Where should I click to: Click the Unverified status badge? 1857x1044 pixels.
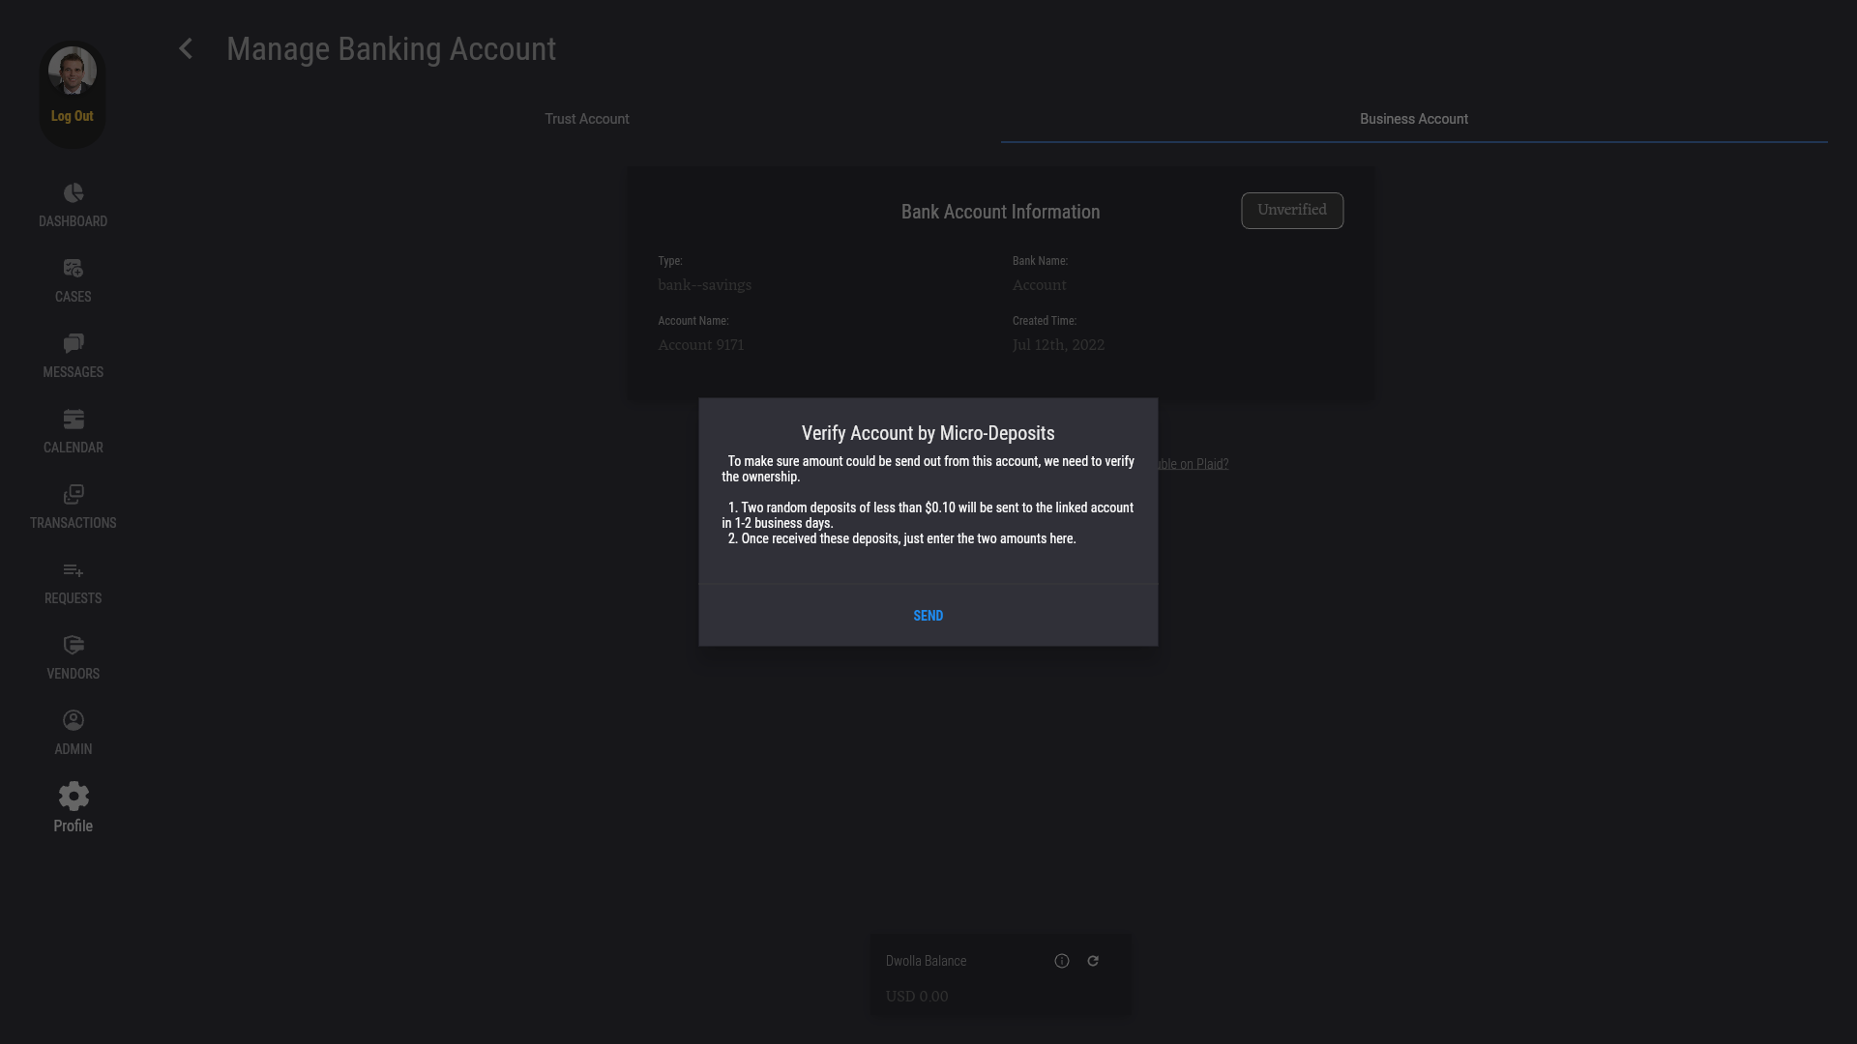coord(1292,211)
